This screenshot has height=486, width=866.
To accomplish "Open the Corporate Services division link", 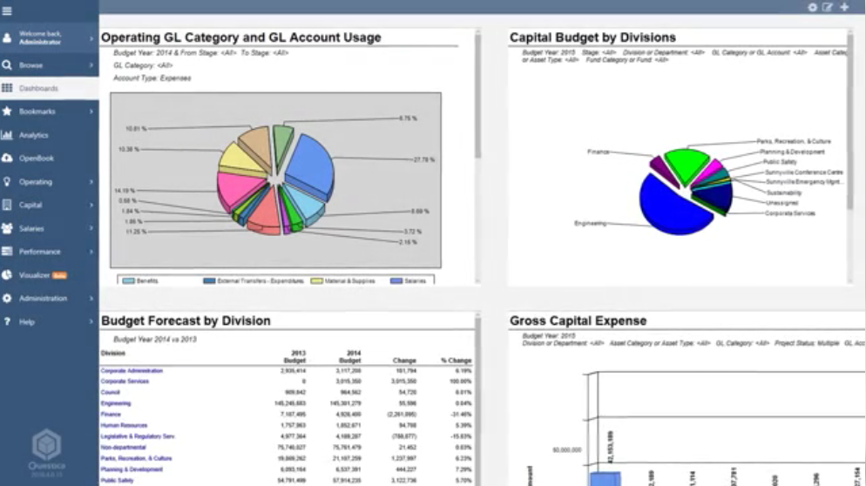I will [x=125, y=381].
